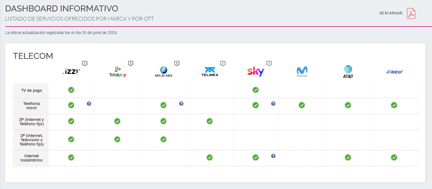This screenshot has width=432, height=189.
Task: Click the izzi TV de paga checkmark
Action: pos(71,90)
